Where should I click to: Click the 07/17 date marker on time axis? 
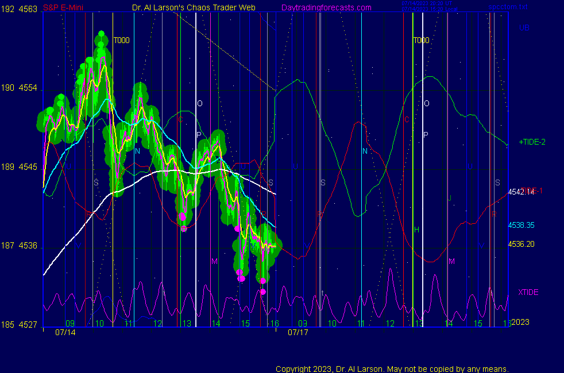[298, 332]
